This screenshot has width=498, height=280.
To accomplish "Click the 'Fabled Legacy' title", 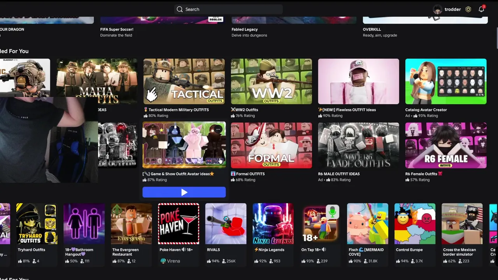I will (x=245, y=29).
